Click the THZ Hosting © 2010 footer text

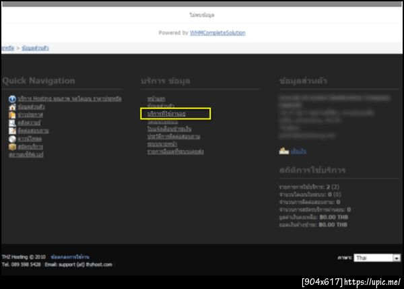pyautogui.click(x=24, y=257)
